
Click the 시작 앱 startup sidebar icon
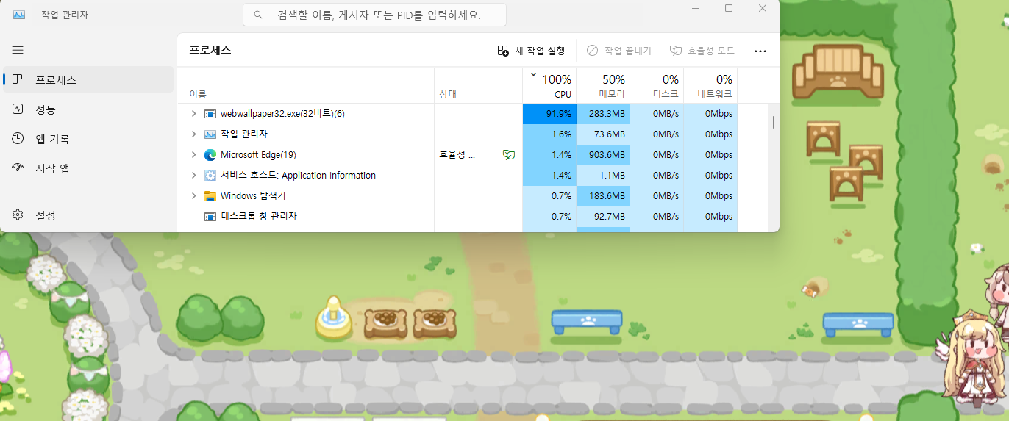[x=18, y=168]
